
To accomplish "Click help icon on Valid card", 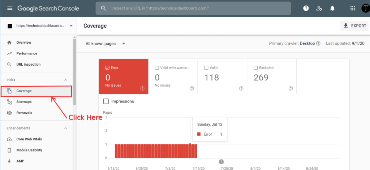I will pyautogui.click(x=241, y=89).
